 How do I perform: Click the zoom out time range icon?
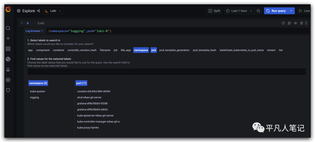(x=258, y=11)
